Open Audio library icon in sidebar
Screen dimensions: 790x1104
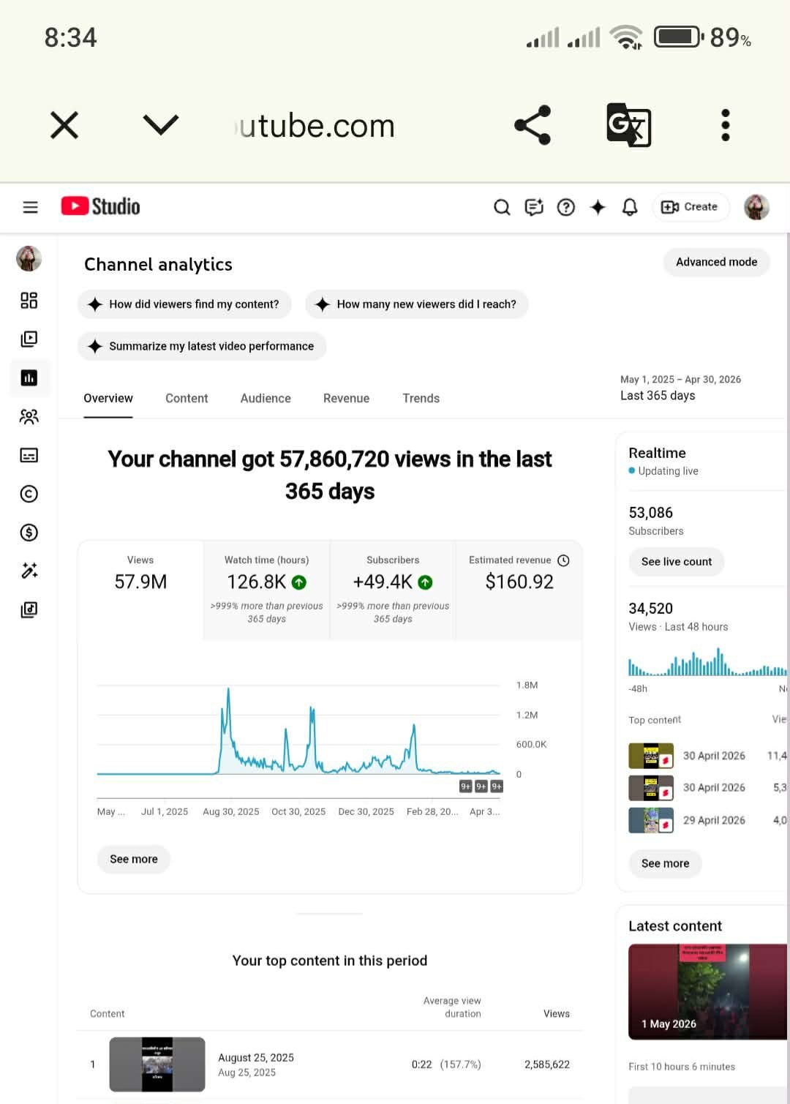[x=29, y=609]
